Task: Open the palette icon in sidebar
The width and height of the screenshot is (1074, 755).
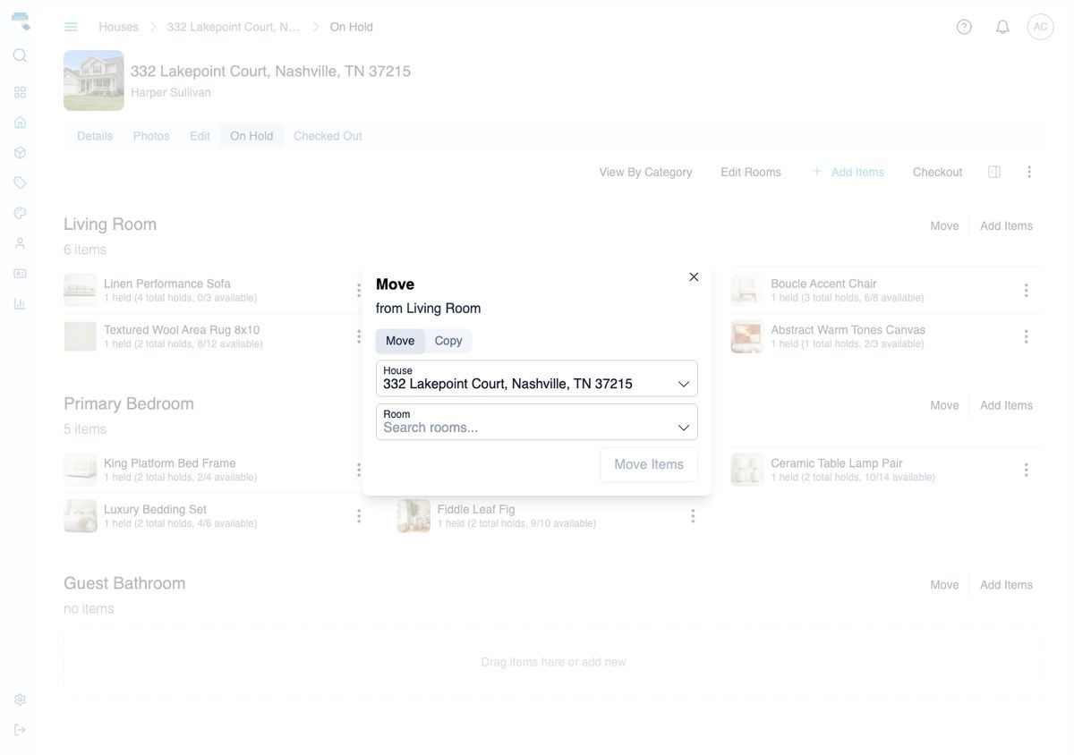Action: click(20, 213)
